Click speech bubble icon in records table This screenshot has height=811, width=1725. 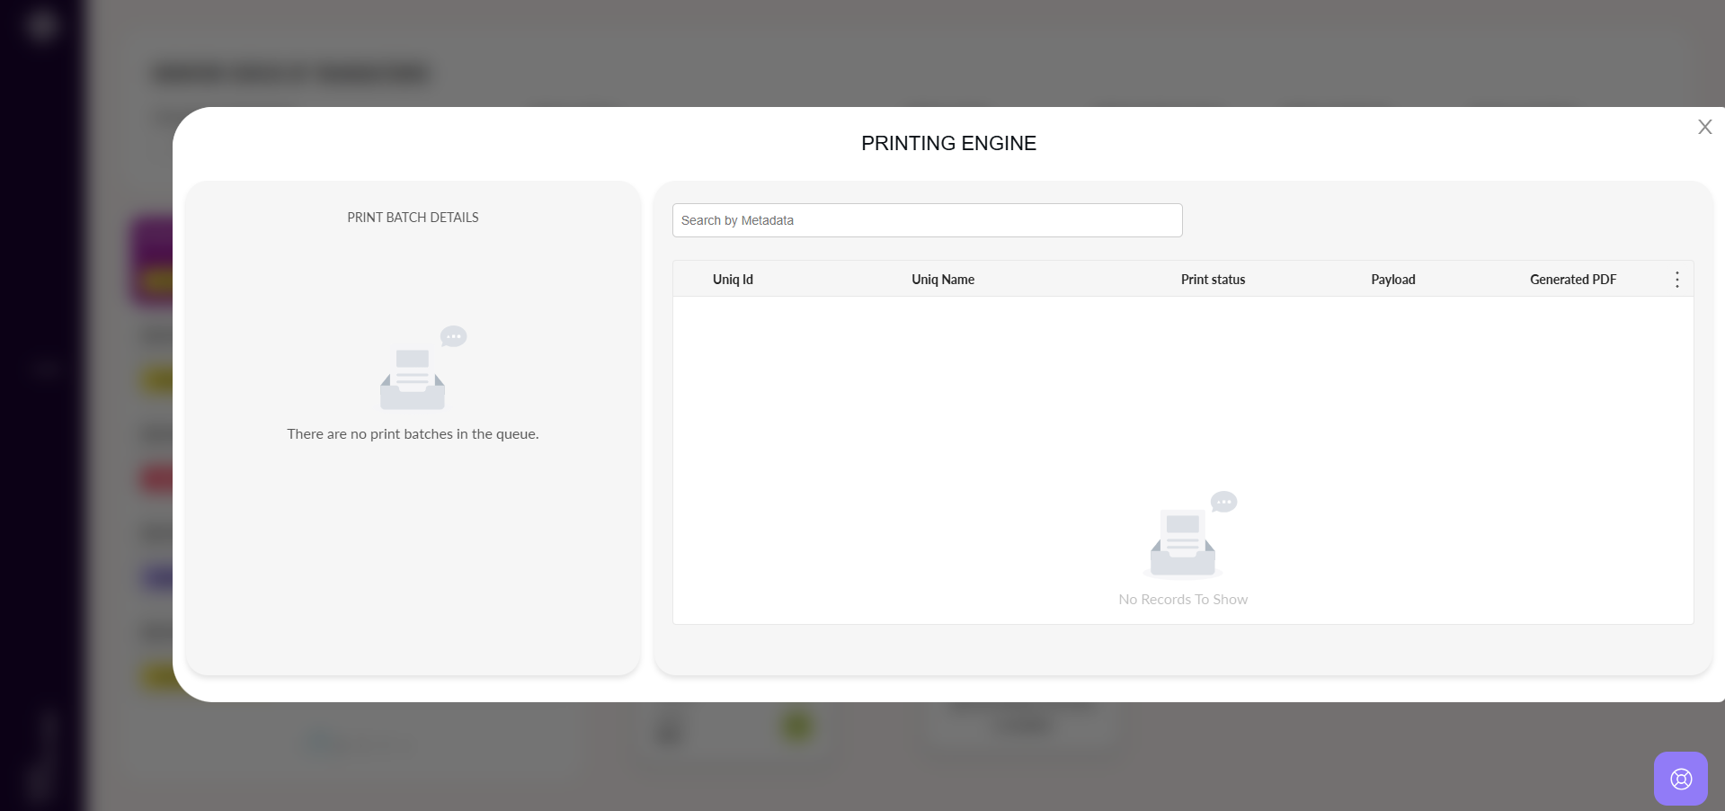point(1223,502)
